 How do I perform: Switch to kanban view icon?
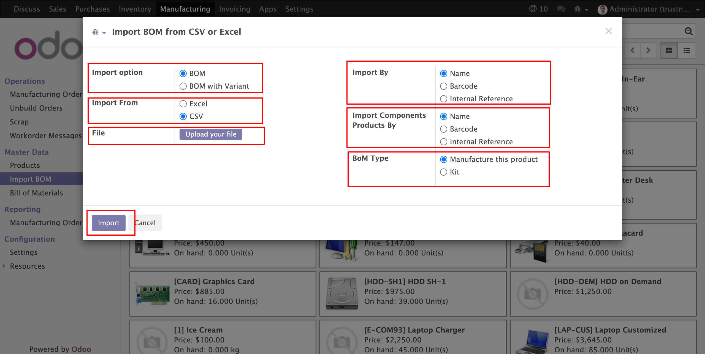click(669, 50)
